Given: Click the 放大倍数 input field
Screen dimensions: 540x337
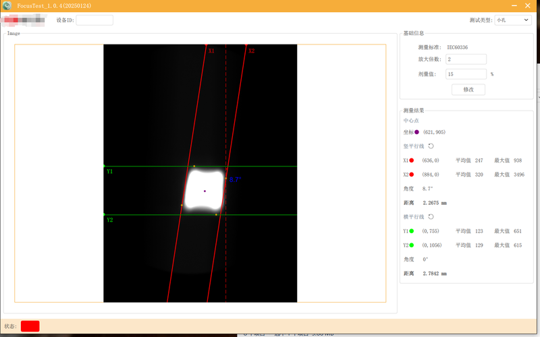Looking at the screenshot, I should pos(466,59).
